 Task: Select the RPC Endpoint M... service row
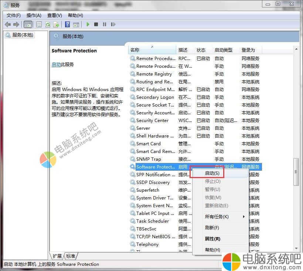(195, 90)
